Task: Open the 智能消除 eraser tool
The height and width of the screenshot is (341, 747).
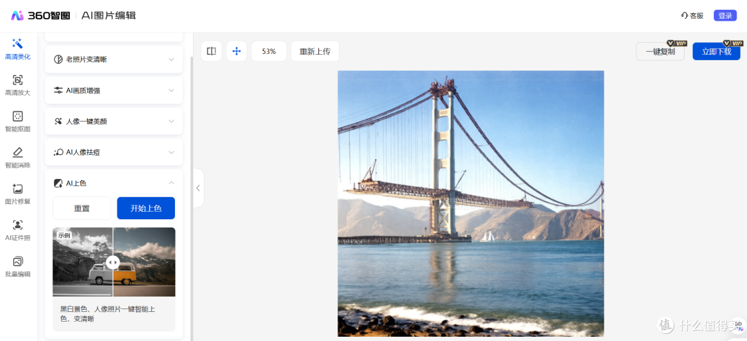Action: click(x=17, y=158)
